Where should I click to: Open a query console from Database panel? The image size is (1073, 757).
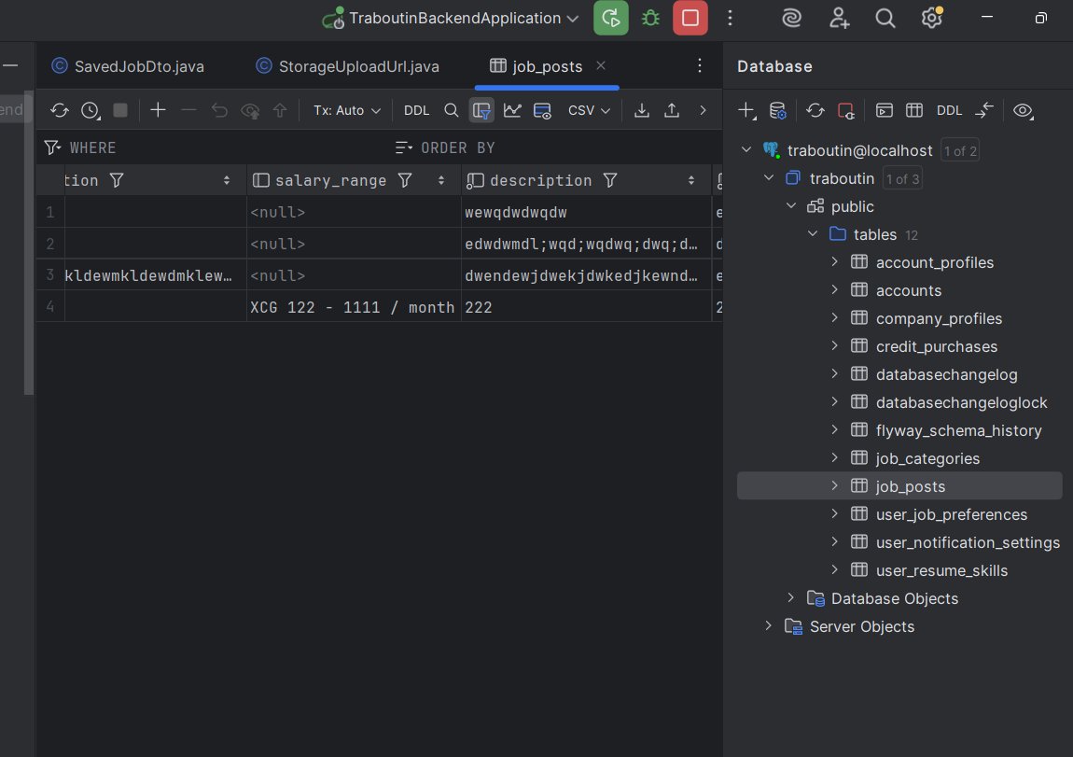(x=885, y=110)
